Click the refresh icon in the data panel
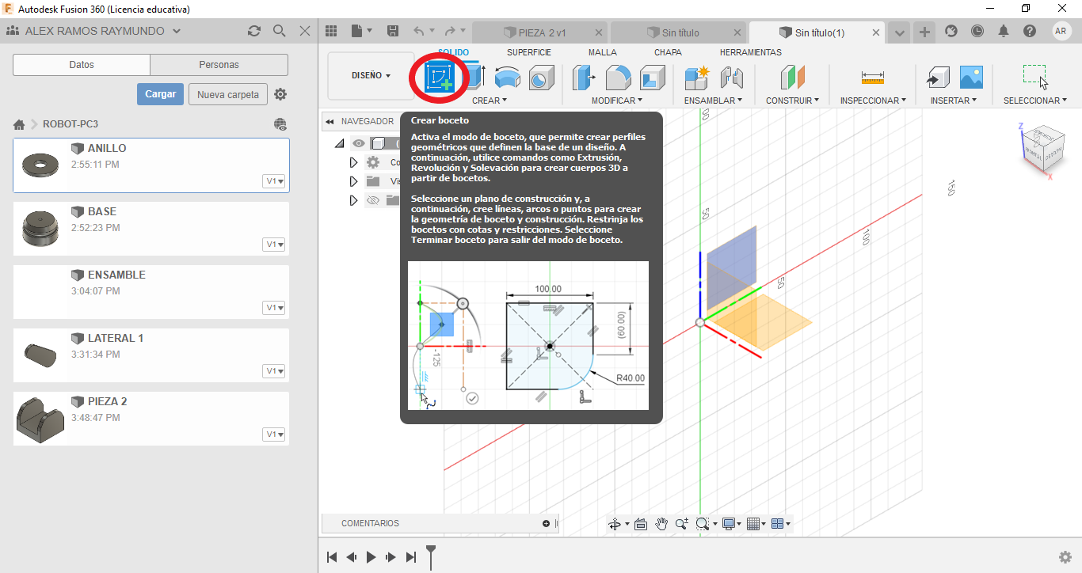 point(253,31)
